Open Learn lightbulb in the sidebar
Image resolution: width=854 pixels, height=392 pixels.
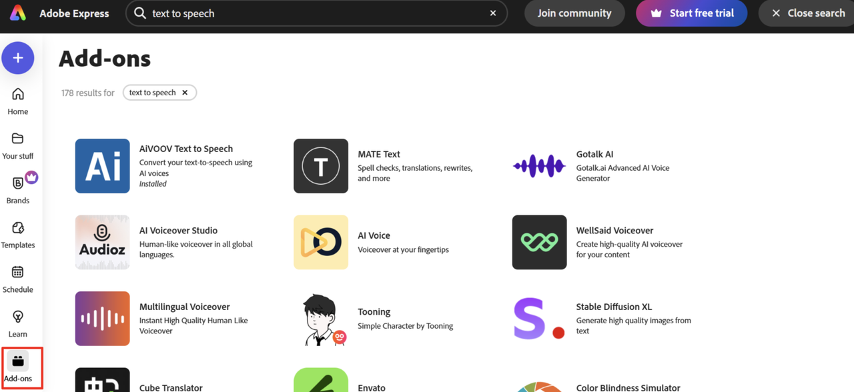18,325
